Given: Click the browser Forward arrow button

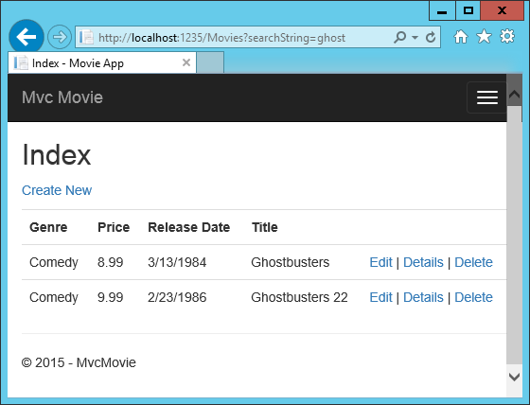Looking at the screenshot, I should (x=60, y=37).
